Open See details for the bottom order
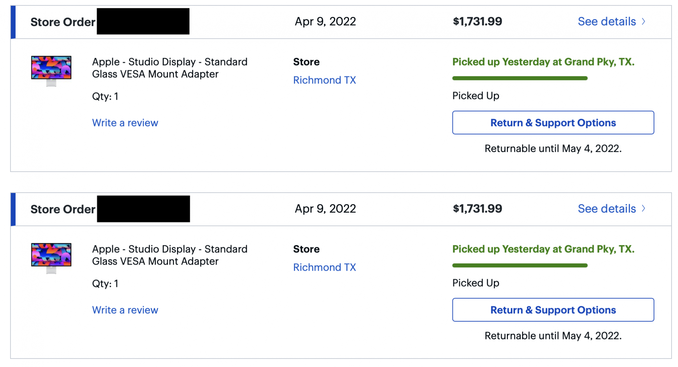678x367 pixels. point(606,209)
